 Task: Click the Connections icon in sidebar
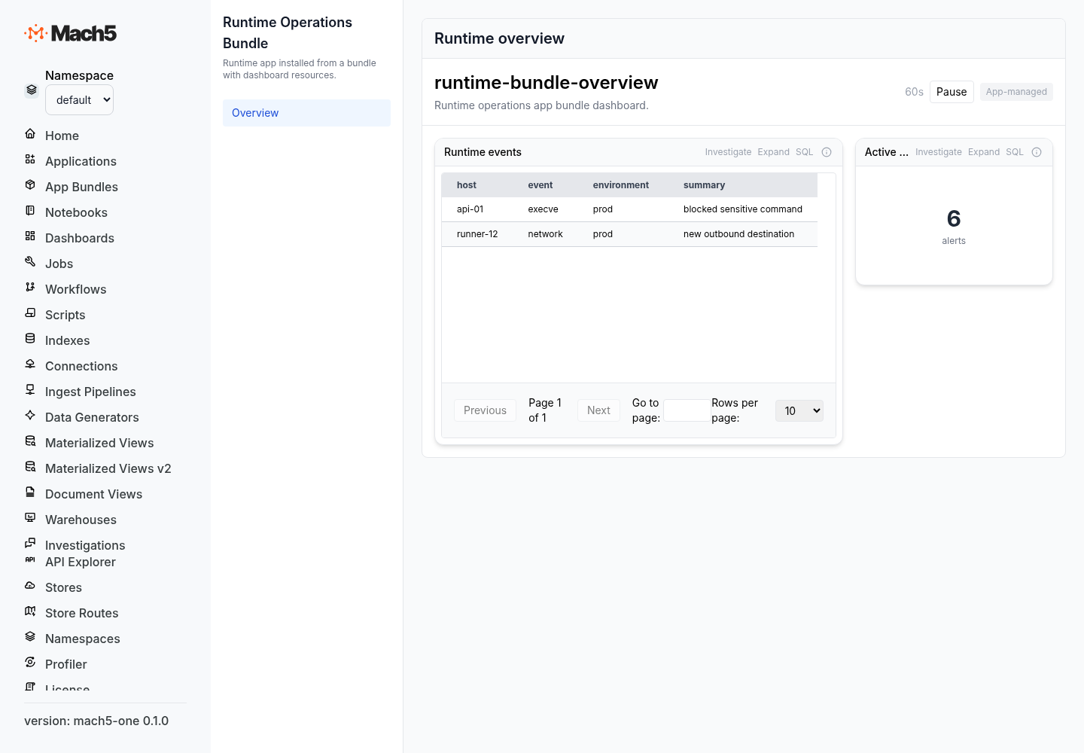pos(30,364)
